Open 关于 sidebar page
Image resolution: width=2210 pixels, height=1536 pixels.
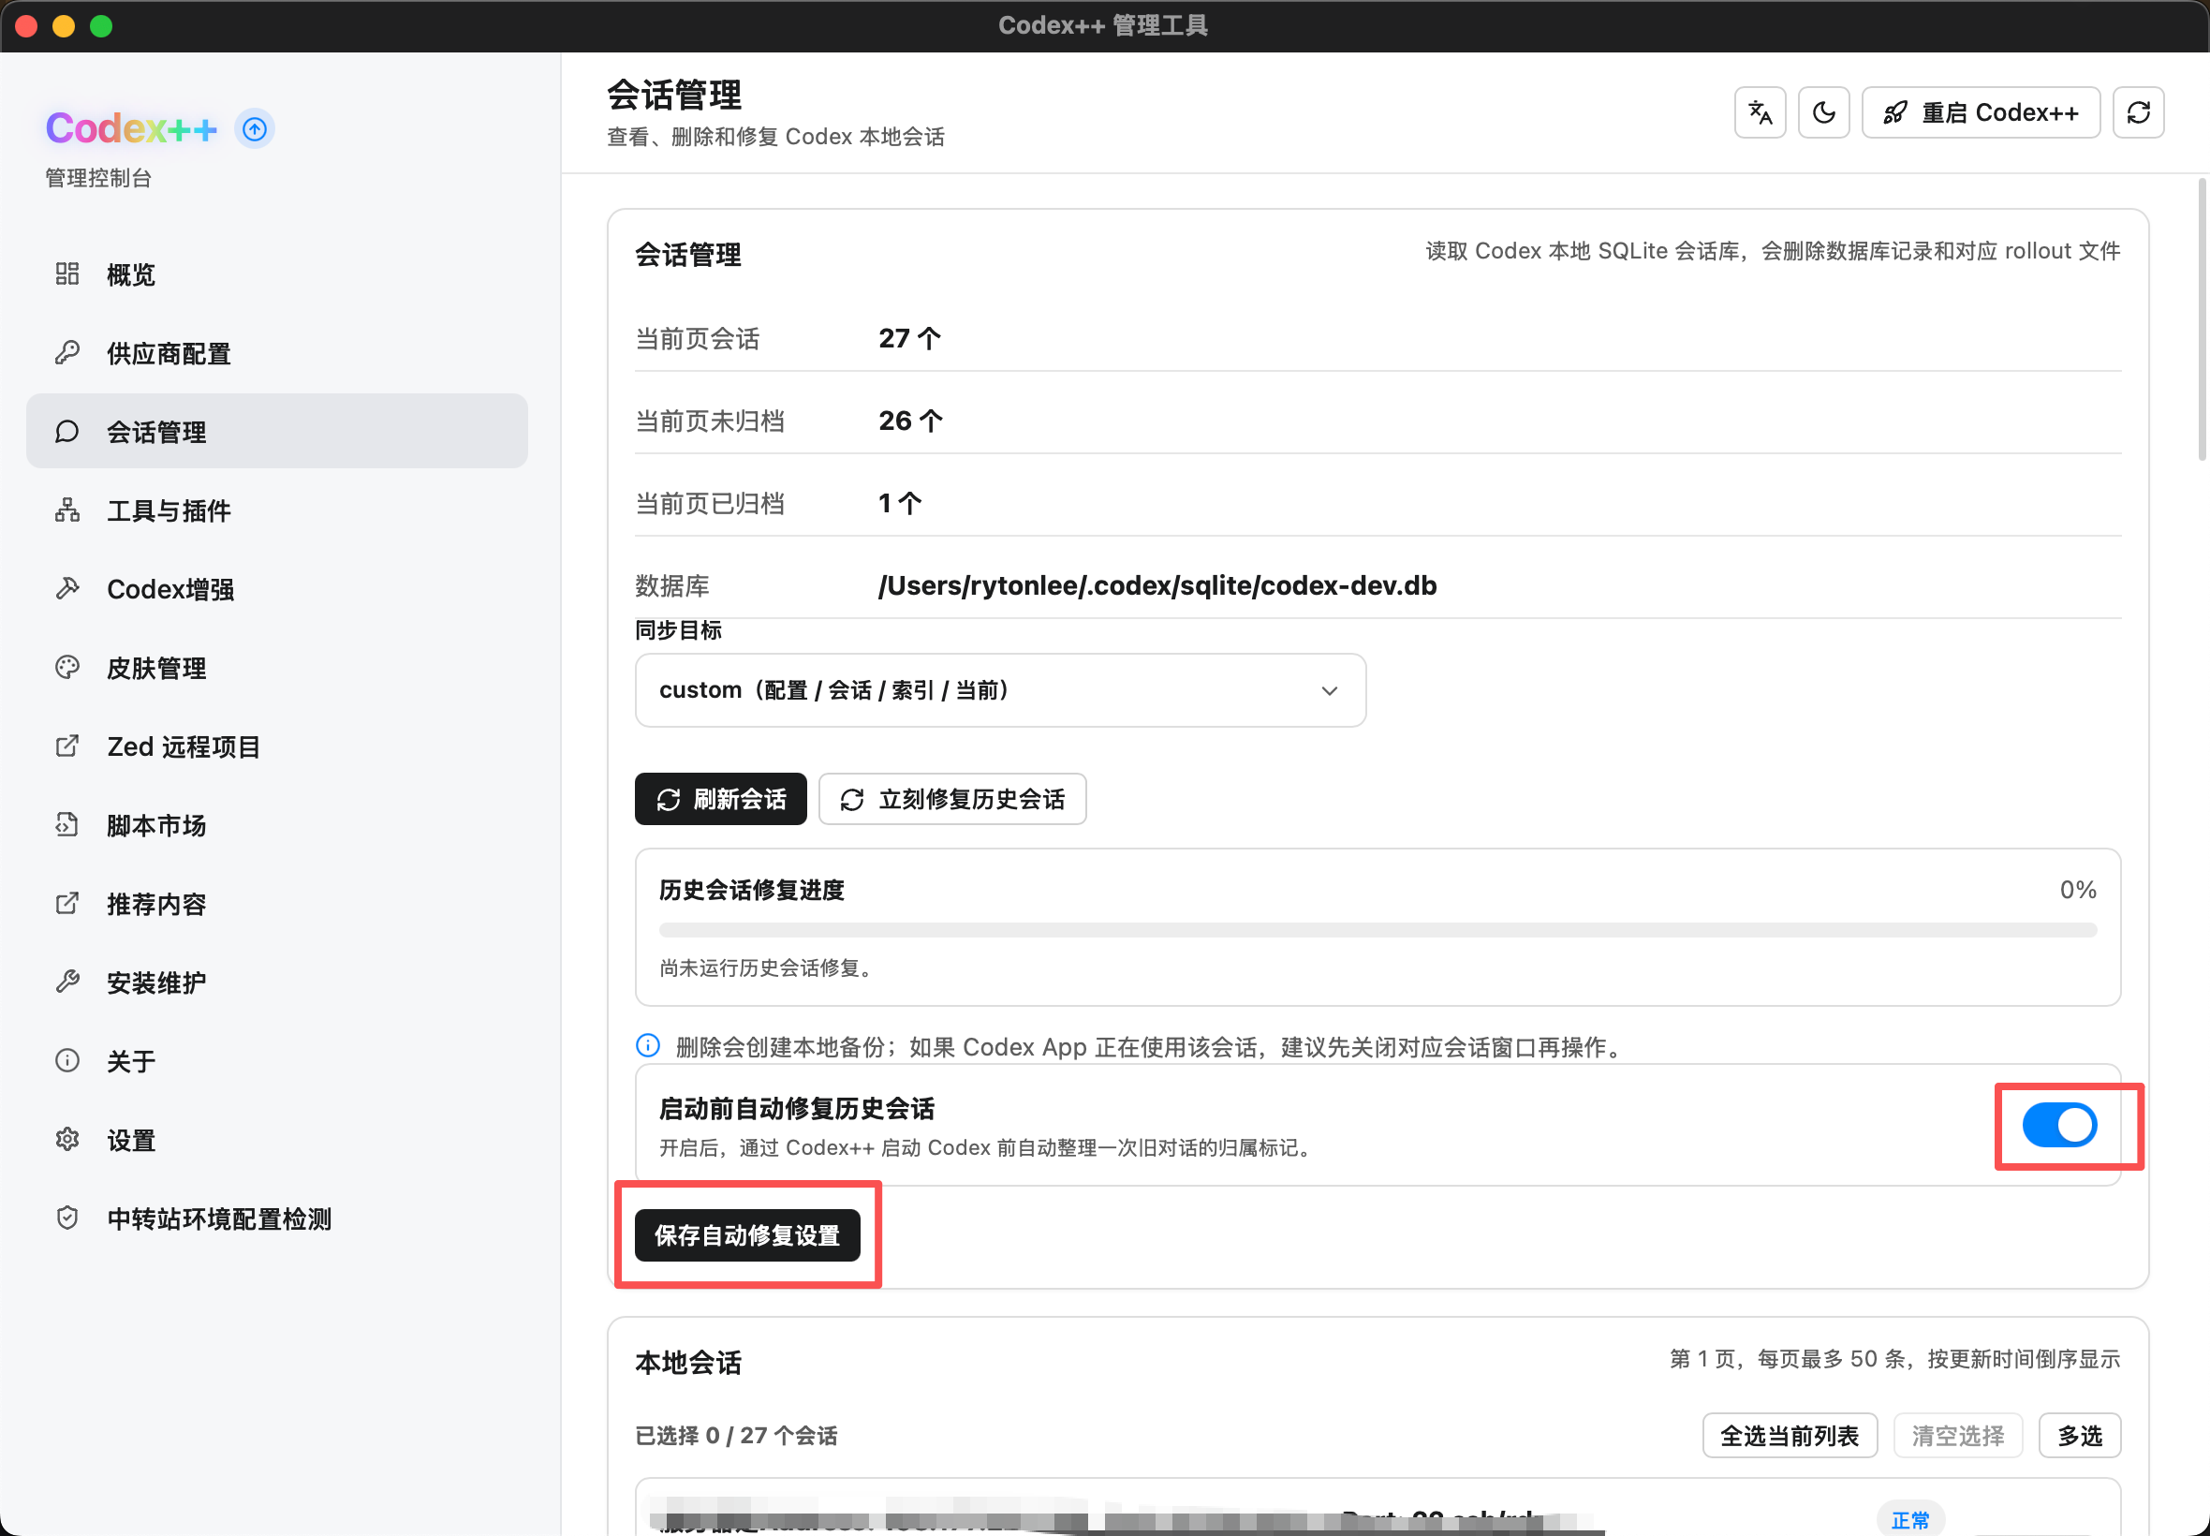pos(277,1060)
